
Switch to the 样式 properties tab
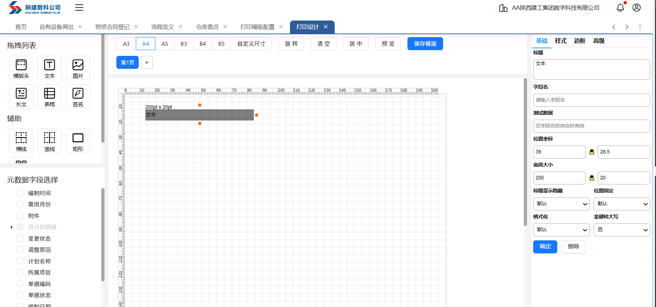(561, 41)
